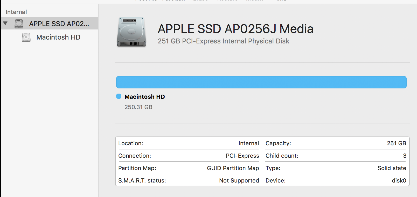Click the Type: label
Viewport: 417px width, 197px height.
pyautogui.click(x=273, y=168)
